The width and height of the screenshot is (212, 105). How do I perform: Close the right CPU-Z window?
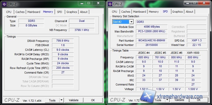coord(204,3)
